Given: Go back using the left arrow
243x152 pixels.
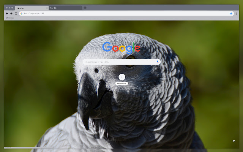Looking at the screenshot, I should coord(7,14).
